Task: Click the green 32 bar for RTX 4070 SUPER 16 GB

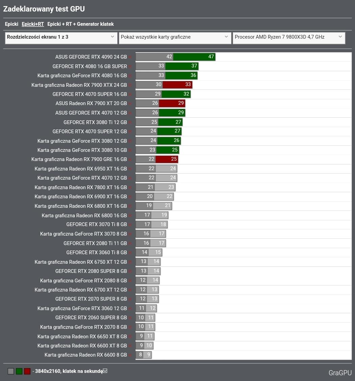Action: pyautogui.click(x=176, y=94)
